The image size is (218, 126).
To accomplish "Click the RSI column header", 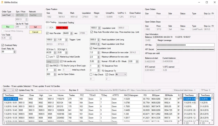I will click(x=145, y=95).
